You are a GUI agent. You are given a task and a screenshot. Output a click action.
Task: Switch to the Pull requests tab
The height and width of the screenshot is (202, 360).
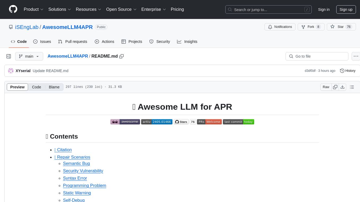click(x=73, y=42)
